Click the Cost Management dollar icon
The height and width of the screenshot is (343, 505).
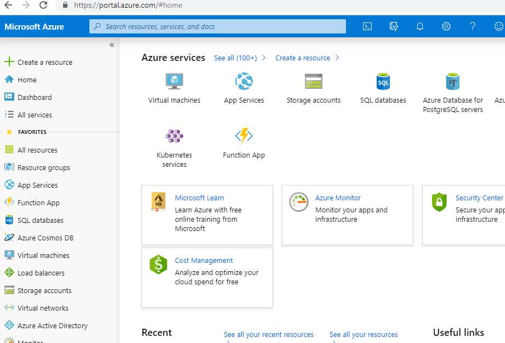pos(158,265)
